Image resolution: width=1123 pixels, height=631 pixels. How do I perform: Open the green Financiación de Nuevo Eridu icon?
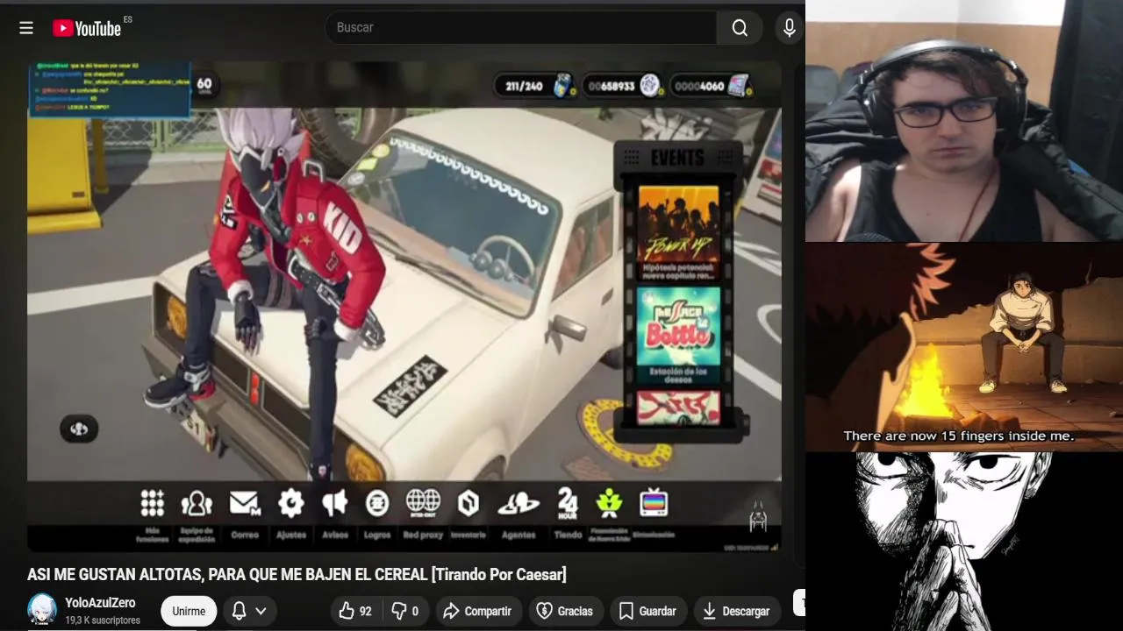pyautogui.click(x=609, y=503)
